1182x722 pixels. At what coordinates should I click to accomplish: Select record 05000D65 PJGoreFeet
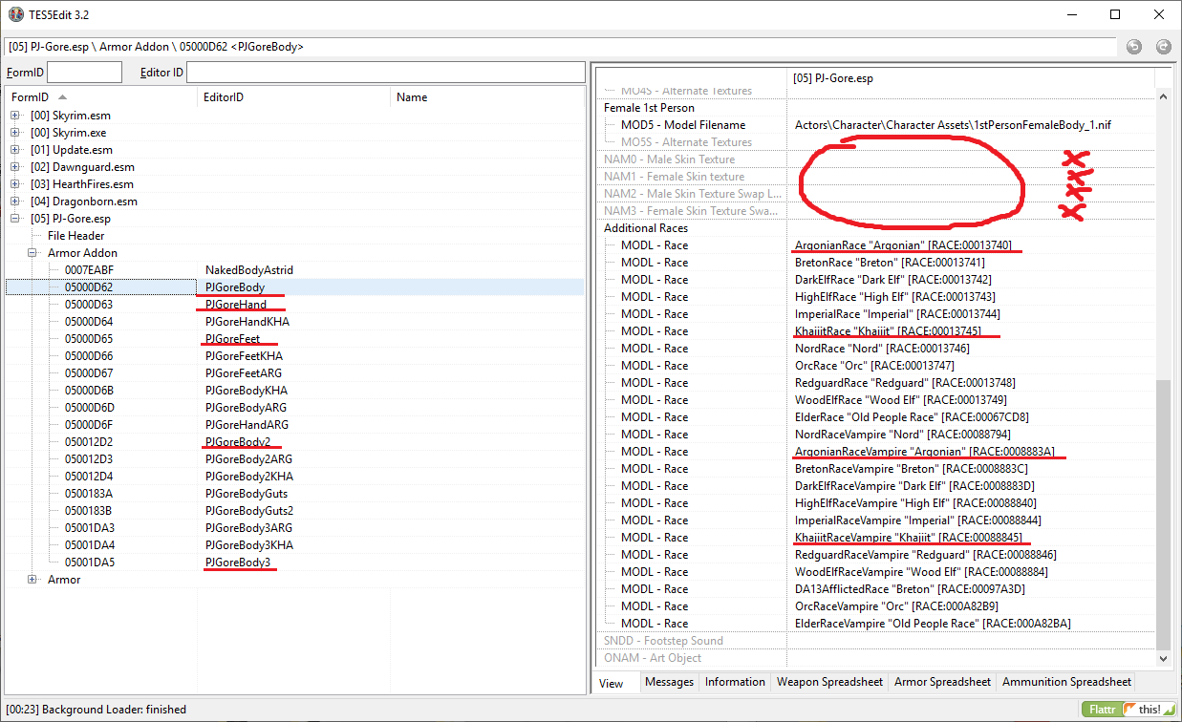pyautogui.click(x=294, y=339)
